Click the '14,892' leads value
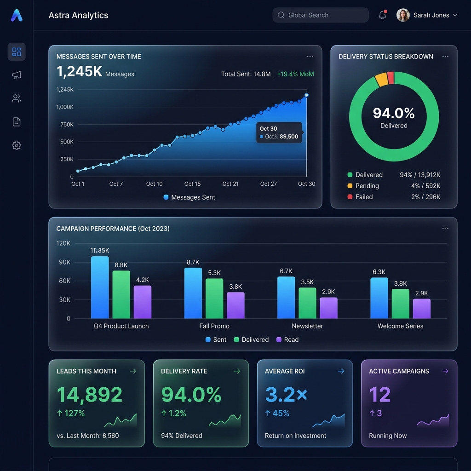This screenshot has height=471, width=471. pyautogui.click(x=90, y=394)
